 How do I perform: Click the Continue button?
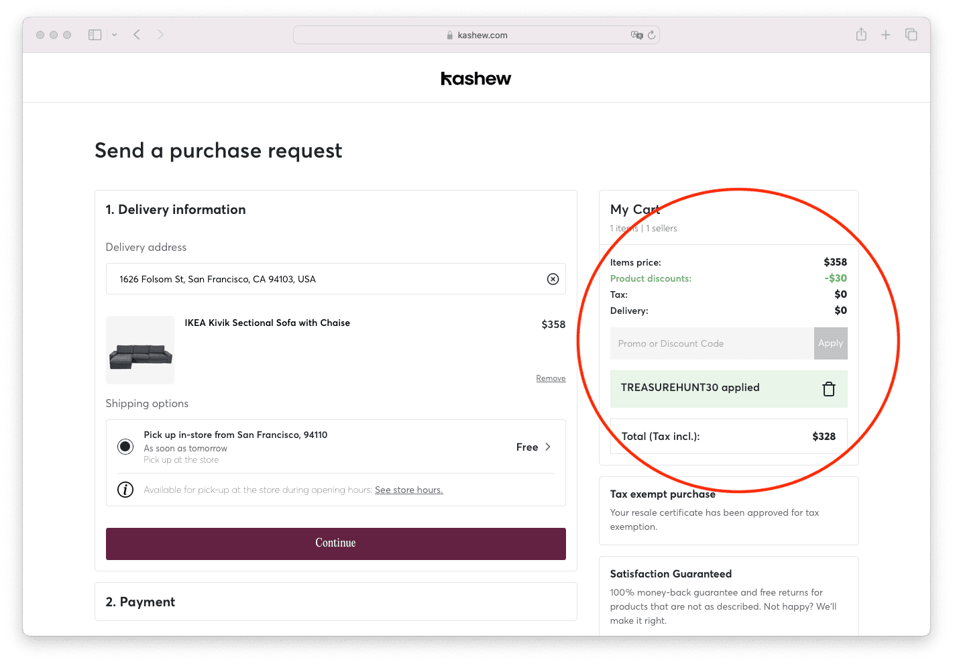coord(335,544)
